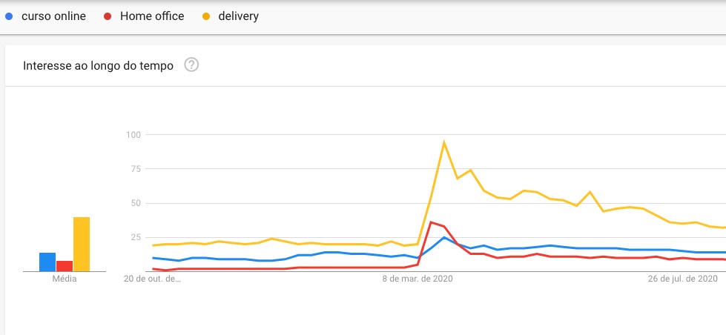726x335 pixels.
Task: Click the "8 de mar. de 2020" date label
Action: 418,279
